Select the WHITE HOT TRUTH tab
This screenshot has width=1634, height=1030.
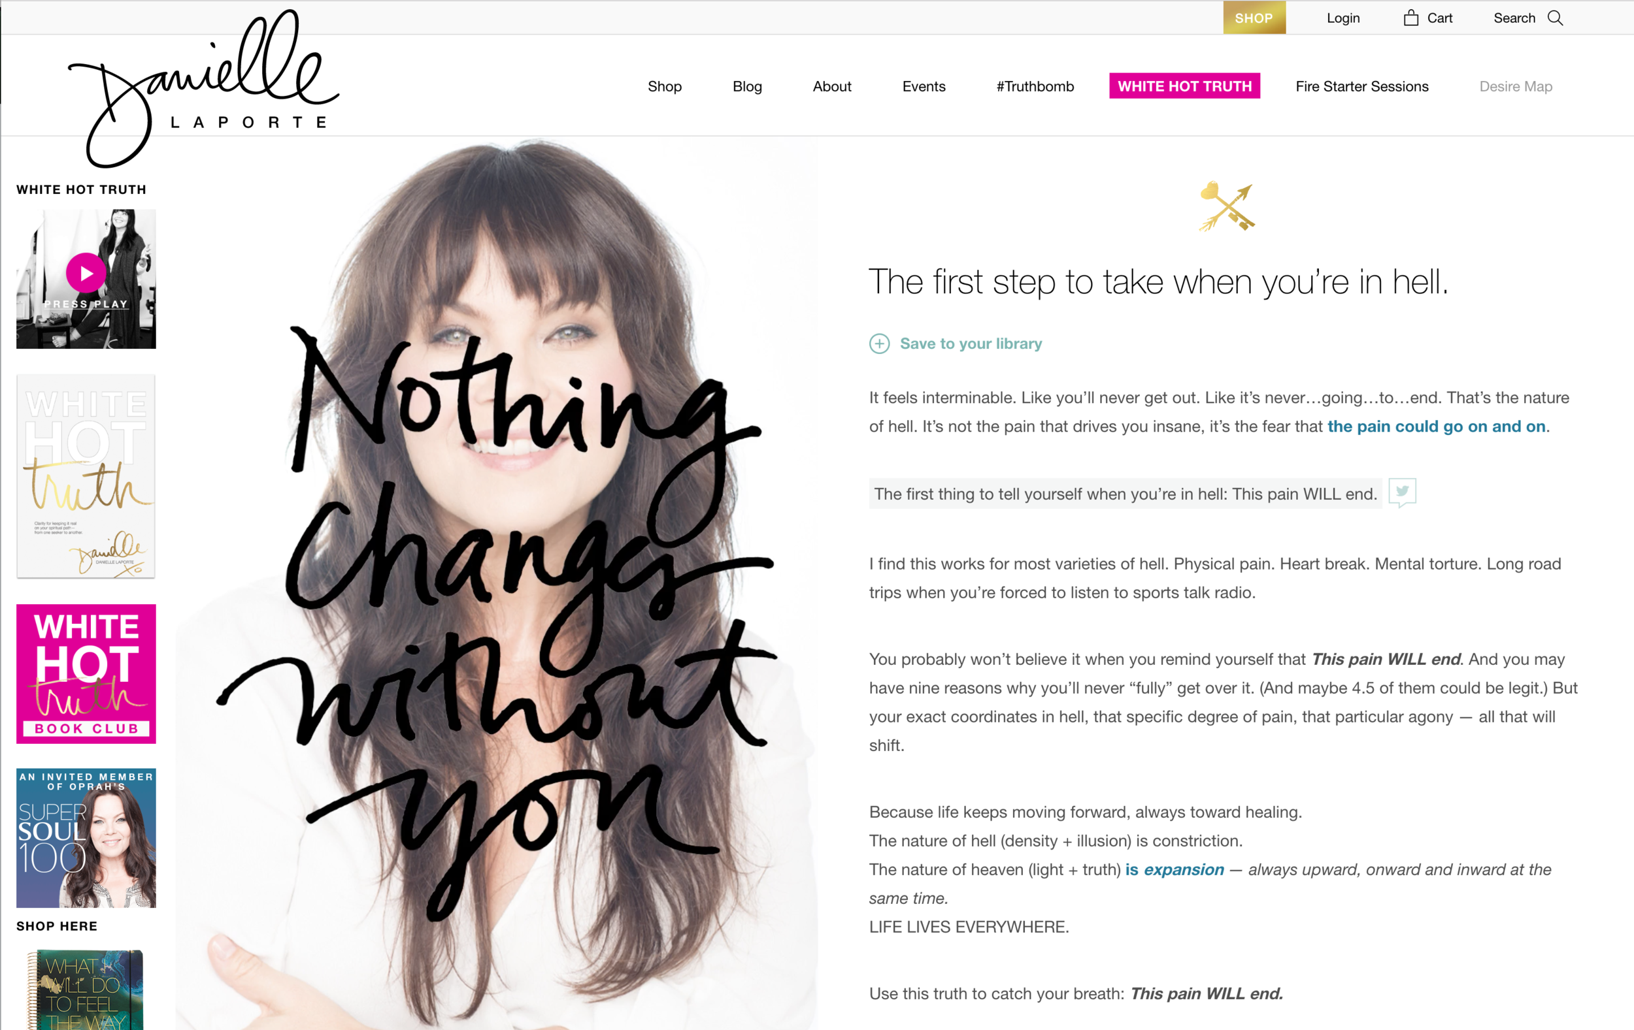(x=1184, y=86)
